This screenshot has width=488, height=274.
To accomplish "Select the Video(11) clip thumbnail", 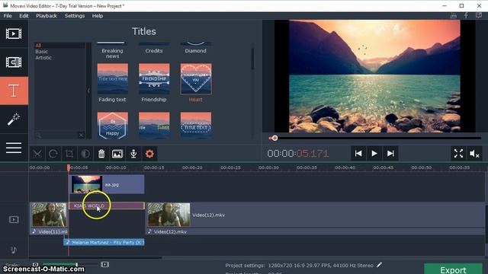I will point(49,215).
